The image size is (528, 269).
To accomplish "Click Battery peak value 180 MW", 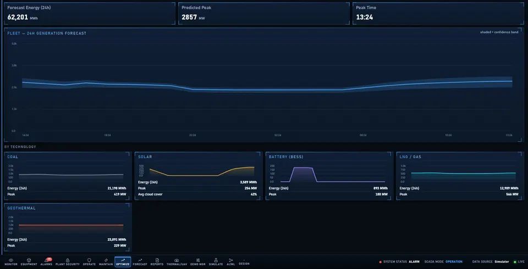I will click(382, 194).
